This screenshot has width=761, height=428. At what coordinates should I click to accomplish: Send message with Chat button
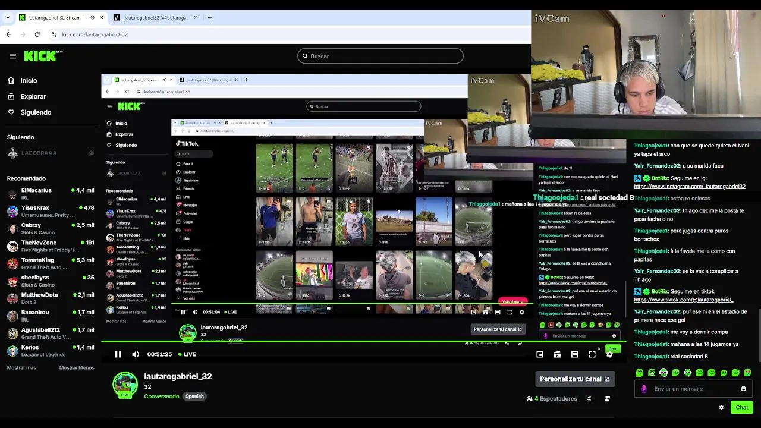[741, 407]
